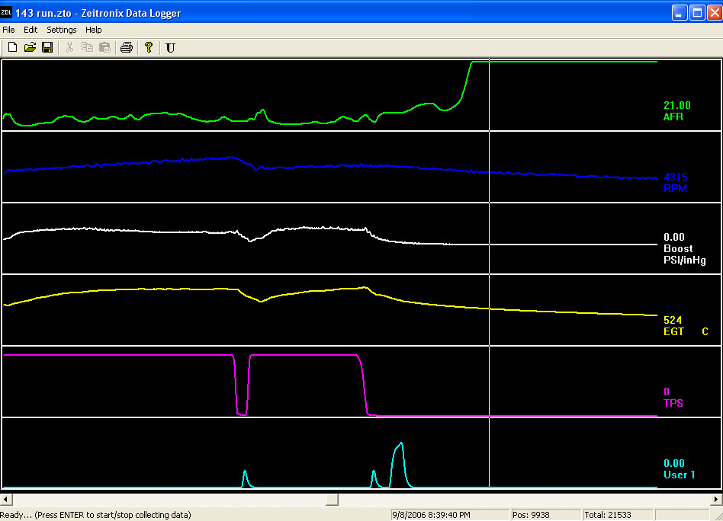Image resolution: width=723 pixels, height=521 pixels.
Task: Click the U toolbar button
Action: pos(170,47)
